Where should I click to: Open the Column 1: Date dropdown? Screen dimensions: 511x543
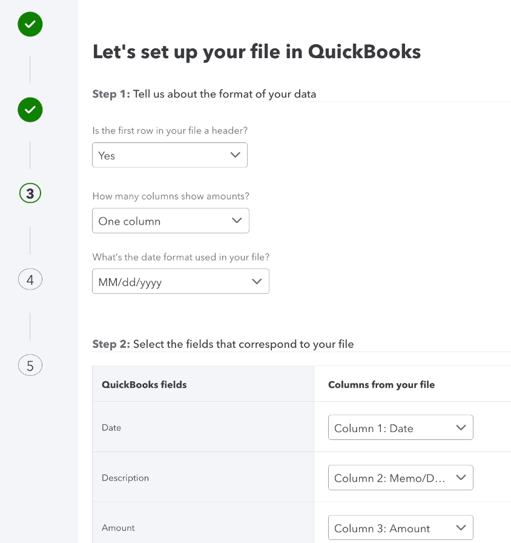[401, 427]
